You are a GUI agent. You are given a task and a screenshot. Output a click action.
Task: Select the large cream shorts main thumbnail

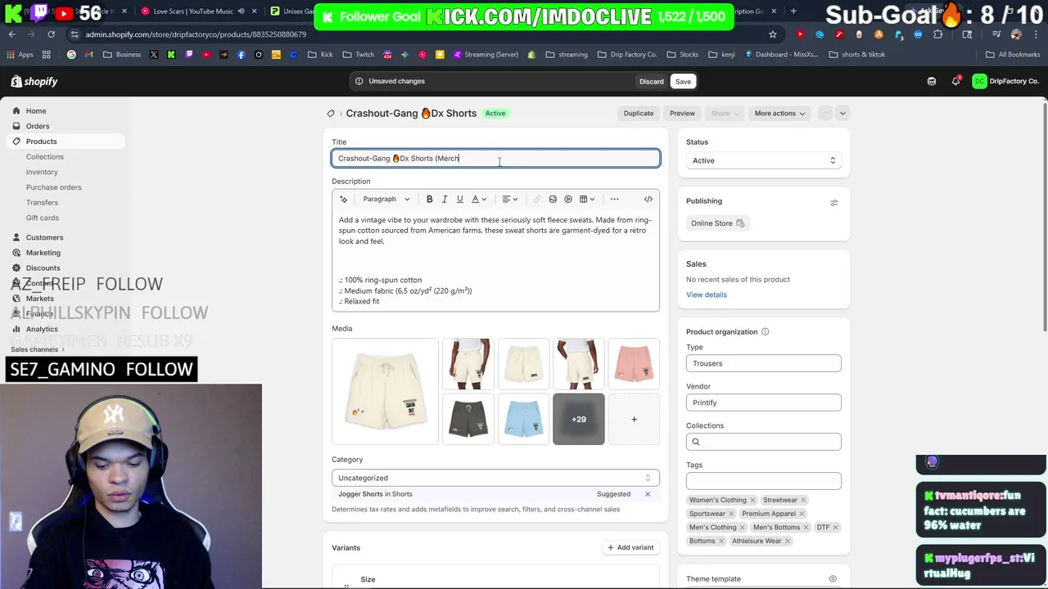coord(385,392)
